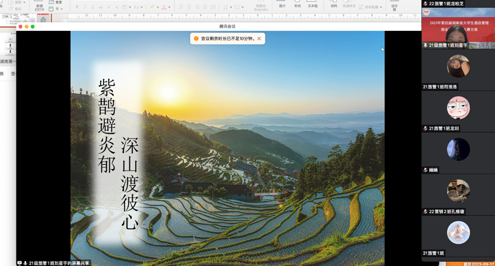This screenshot has width=495, height=266.
Task: Click the Bold formatting button
Action: (x=77, y=7)
